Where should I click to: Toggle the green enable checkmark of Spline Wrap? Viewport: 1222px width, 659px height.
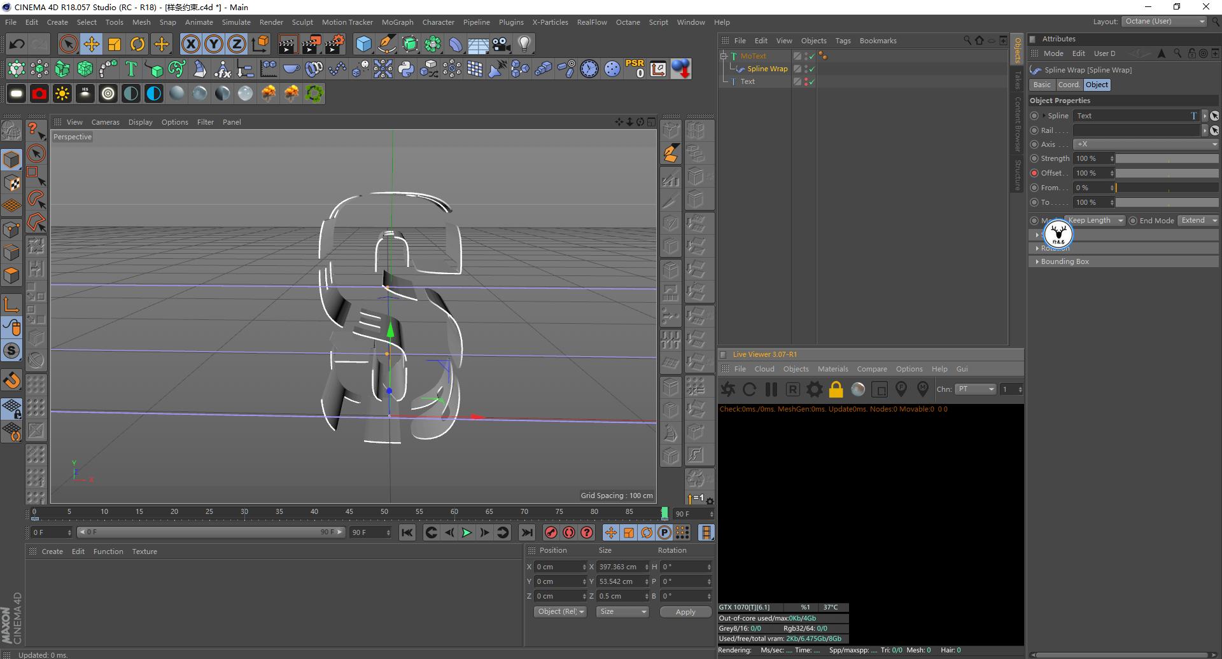point(811,69)
